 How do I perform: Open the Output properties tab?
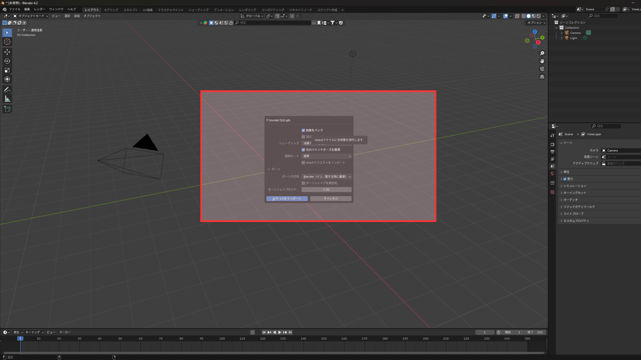pyautogui.click(x=553, y=152)
